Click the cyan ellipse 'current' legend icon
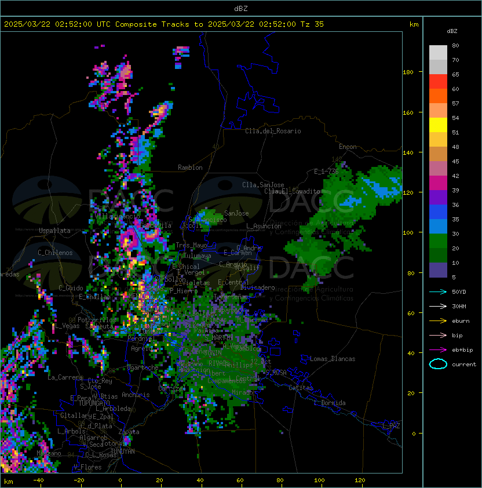The image size is (482, 488). 438,364
